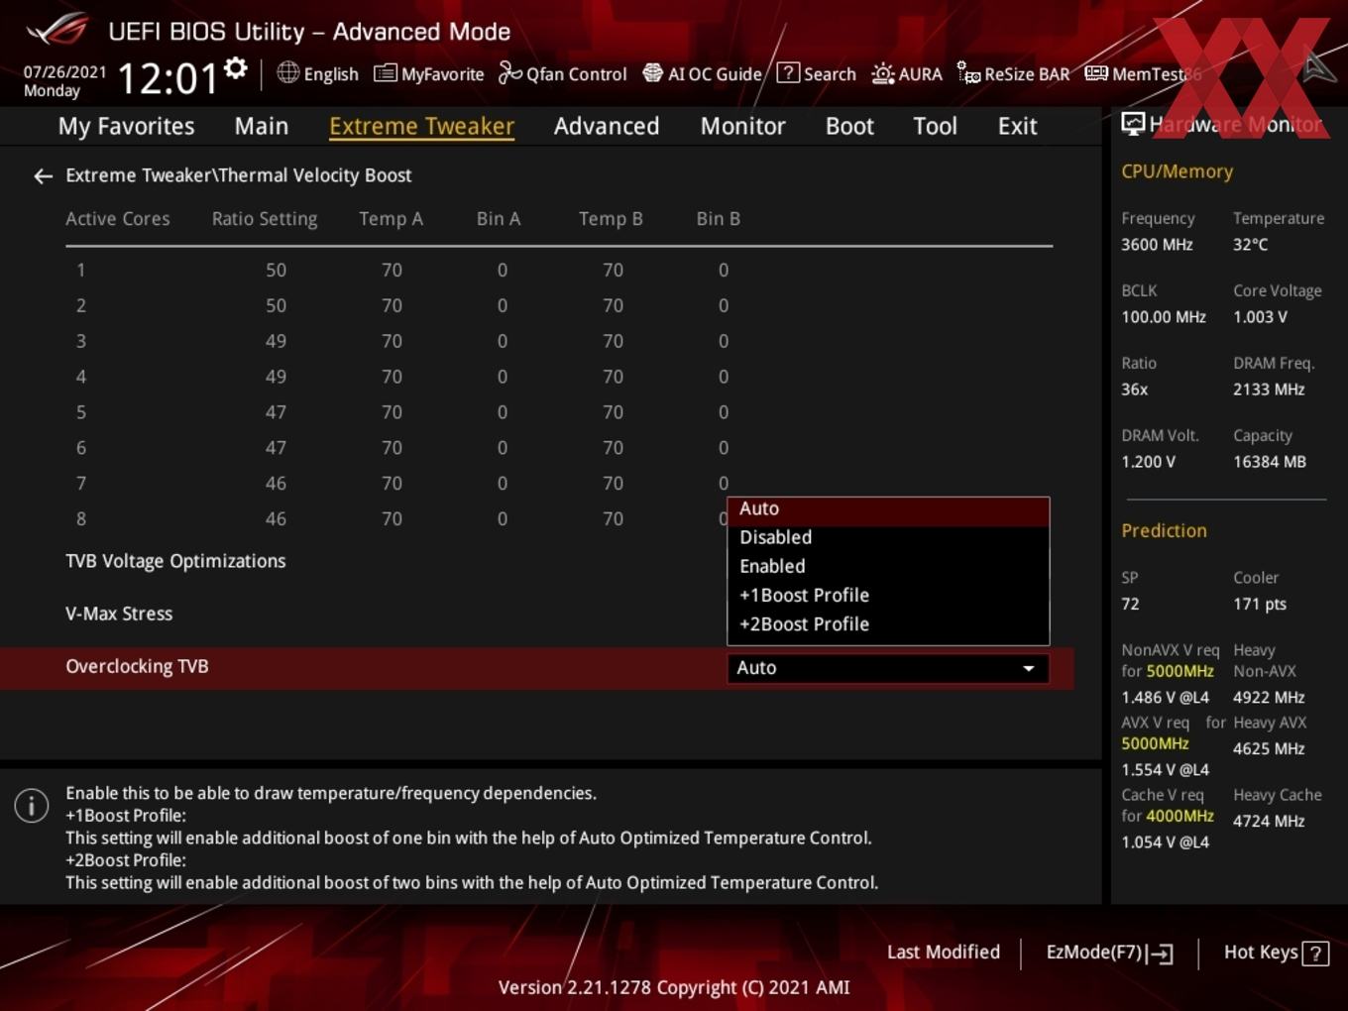
Task: Select the Overclocking TVB label
Action: 137,667
